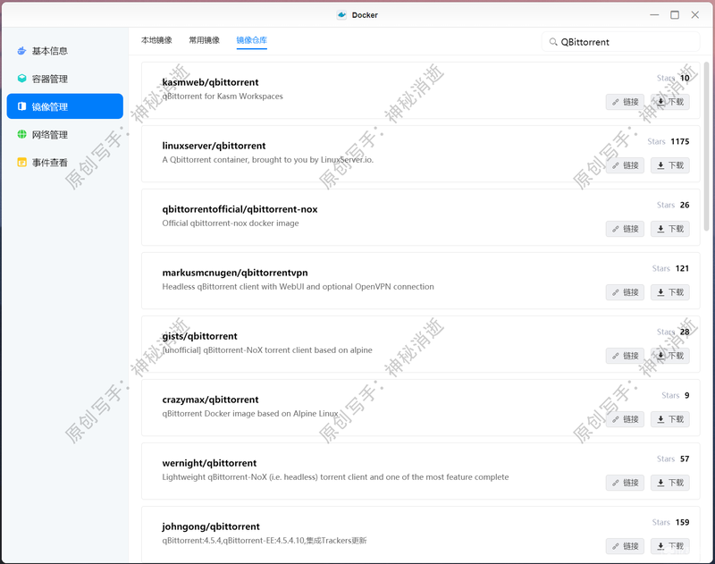Image resolution: width=715 pixels, height=564 pixels.
Task: Click the search magnifier icon
Action: [553, 42]
